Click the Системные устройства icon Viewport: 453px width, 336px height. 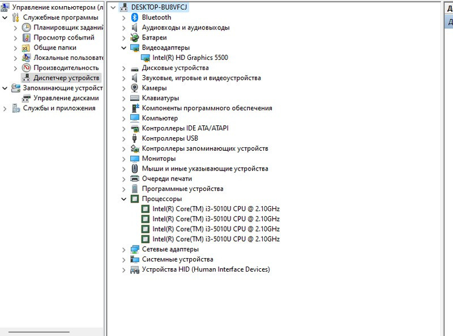click(x=135, y=259)
